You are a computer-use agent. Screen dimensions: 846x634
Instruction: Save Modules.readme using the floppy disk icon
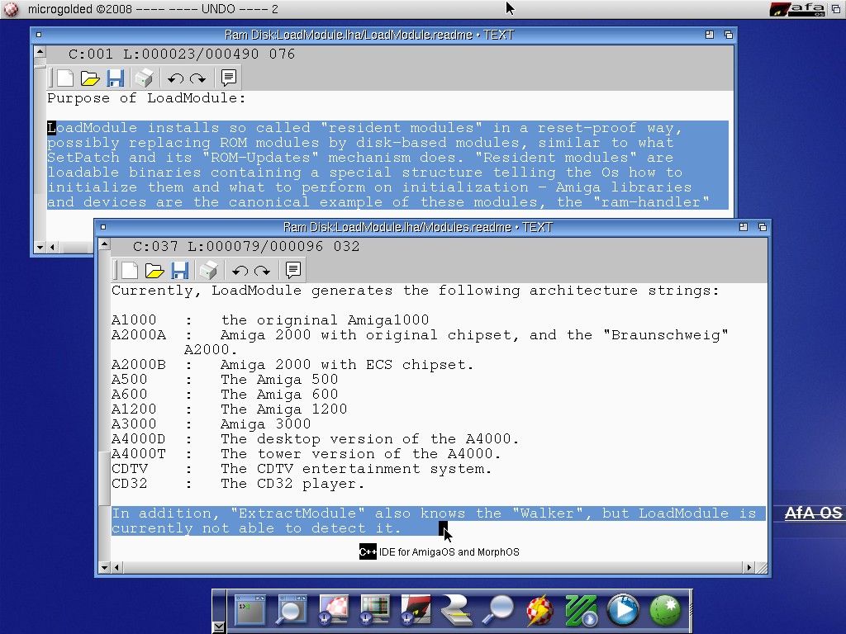tap(180, 271)
